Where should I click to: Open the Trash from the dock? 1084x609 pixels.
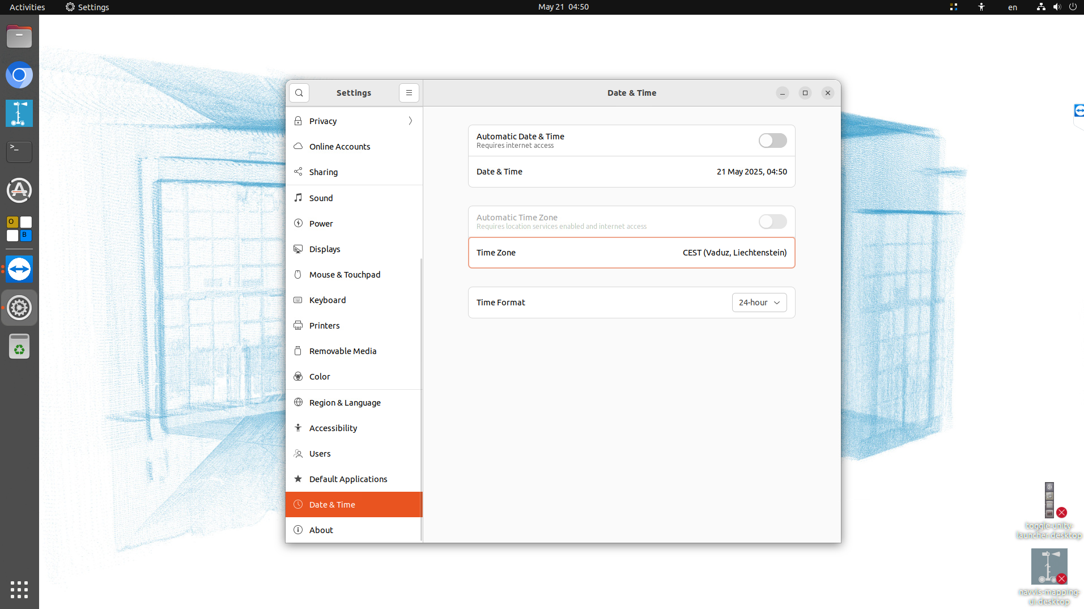coord(19,346)
